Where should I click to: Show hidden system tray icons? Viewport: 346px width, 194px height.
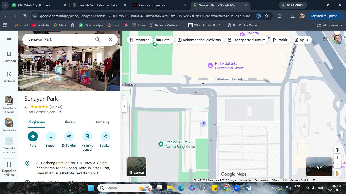click(x=272, y=188)
